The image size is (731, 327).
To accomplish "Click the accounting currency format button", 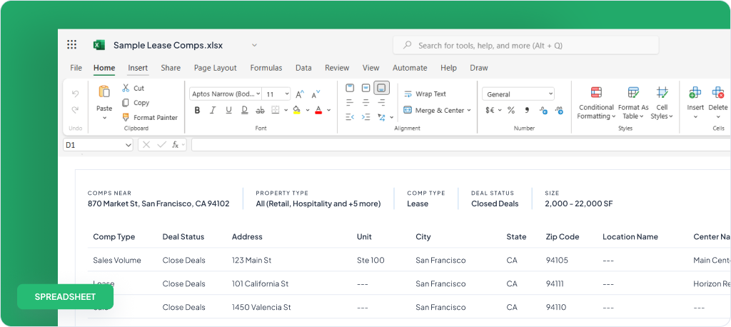I will pos(490,111).
